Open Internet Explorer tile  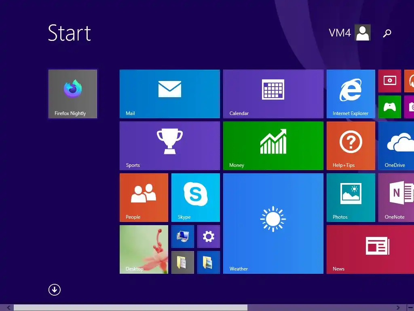click(351, 94)
